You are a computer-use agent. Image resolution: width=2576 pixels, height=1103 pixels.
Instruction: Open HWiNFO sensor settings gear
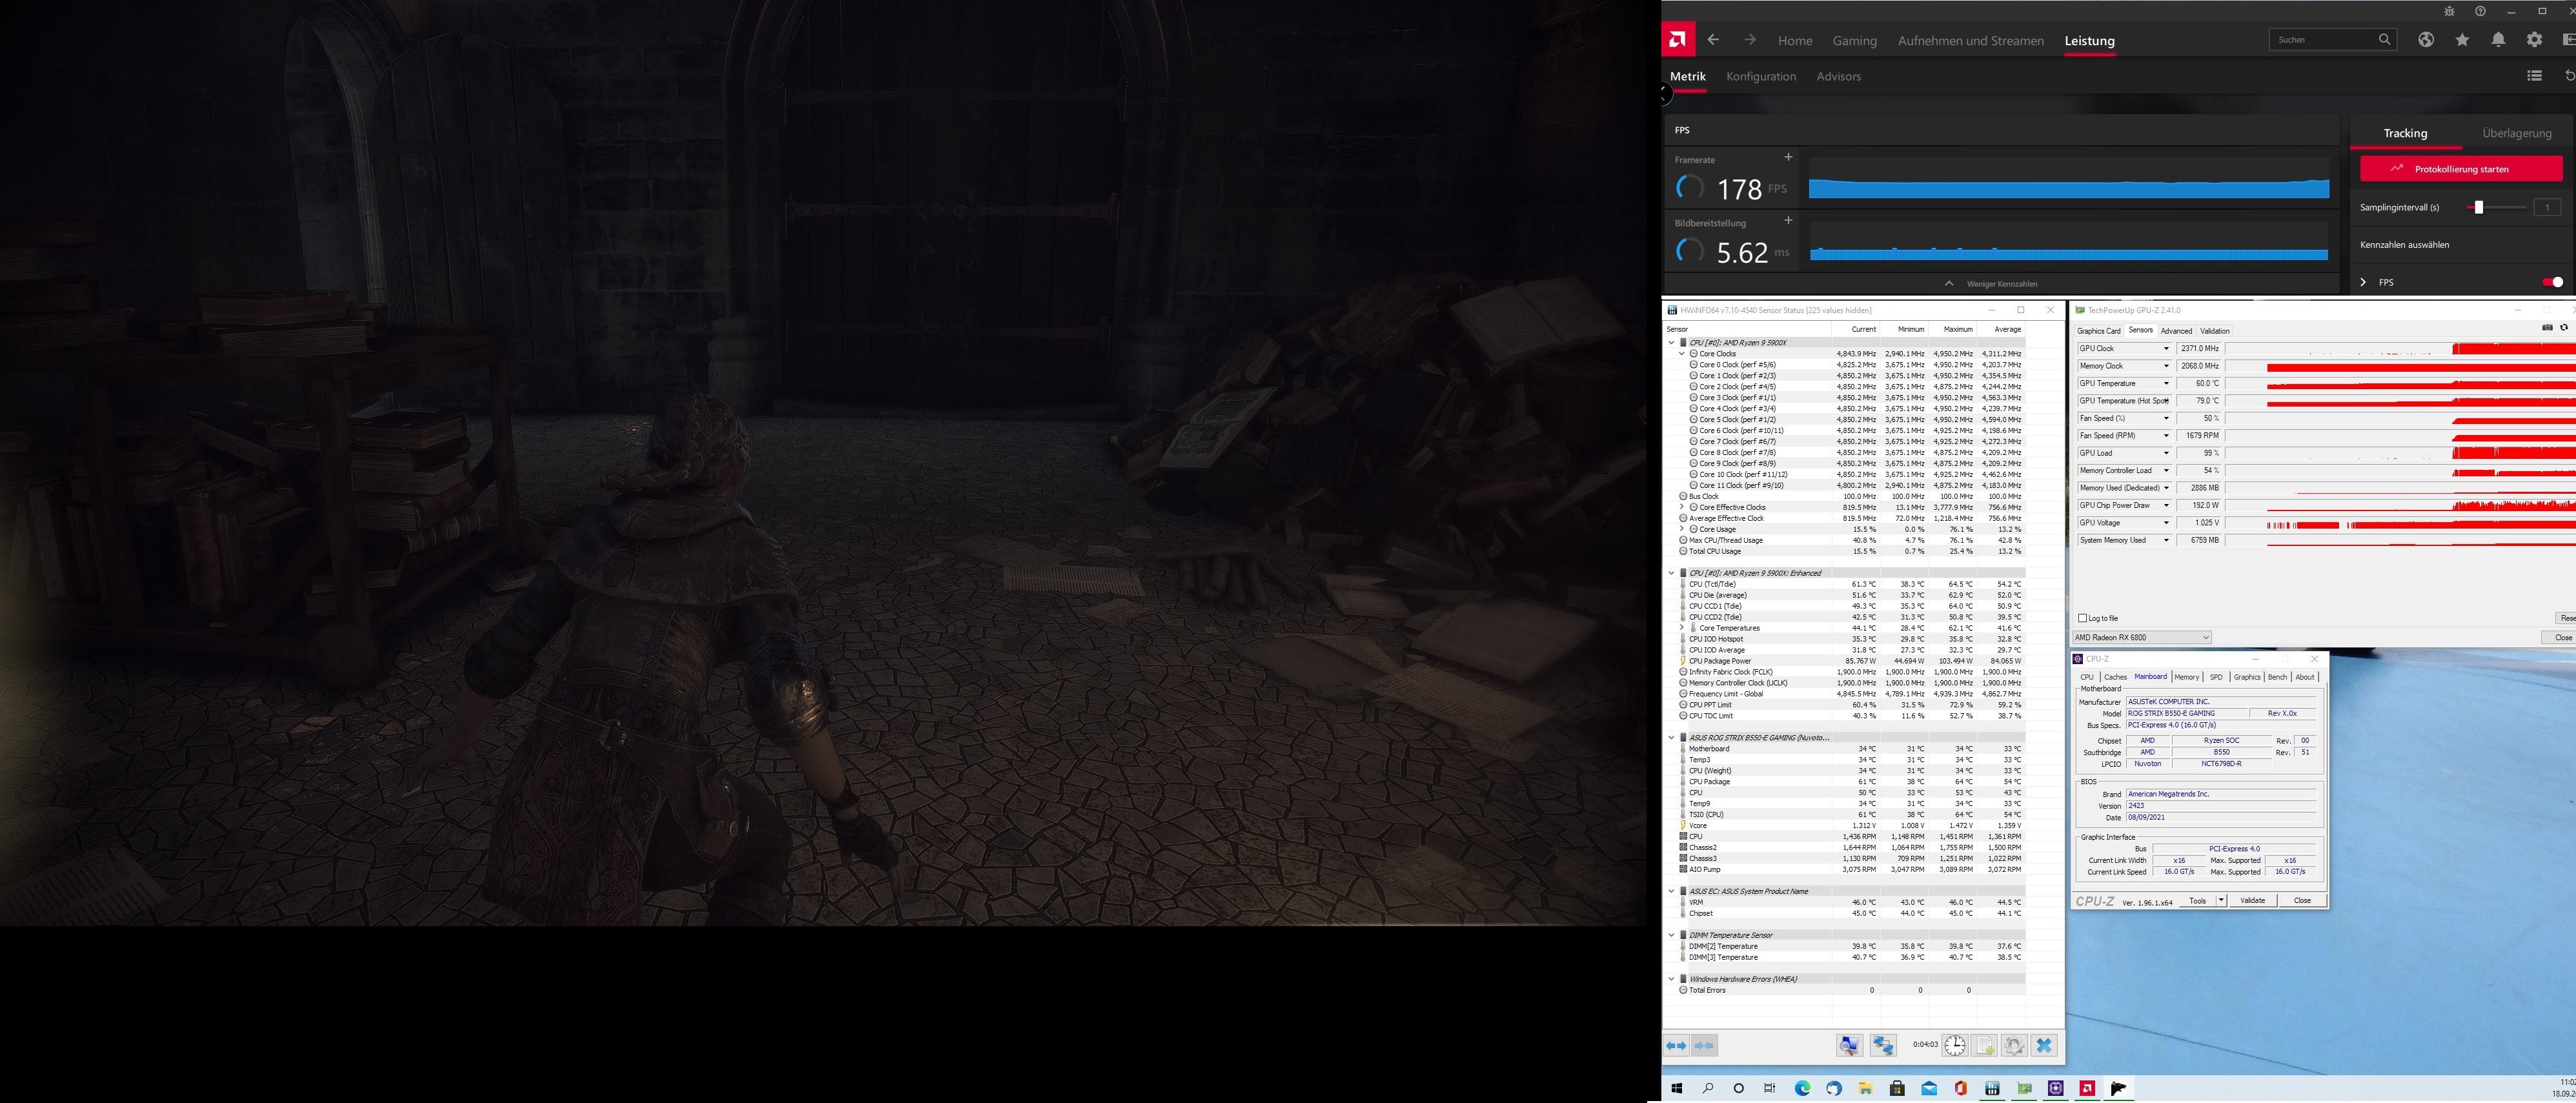pos(2014,1046)
